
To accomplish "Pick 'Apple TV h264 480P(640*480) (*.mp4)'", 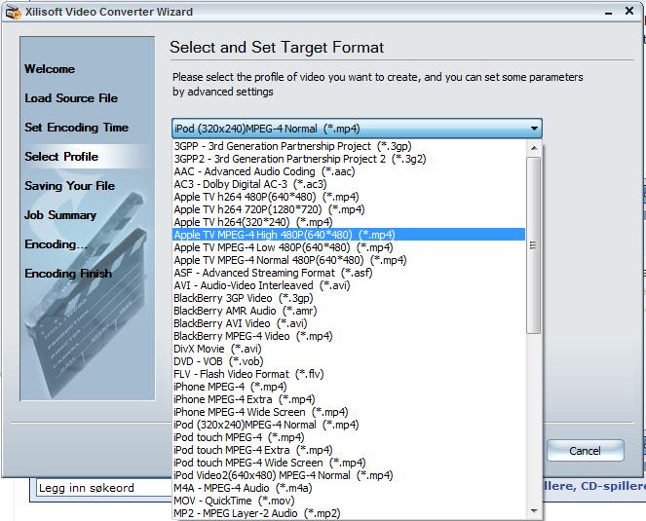I will coord(349,197).
